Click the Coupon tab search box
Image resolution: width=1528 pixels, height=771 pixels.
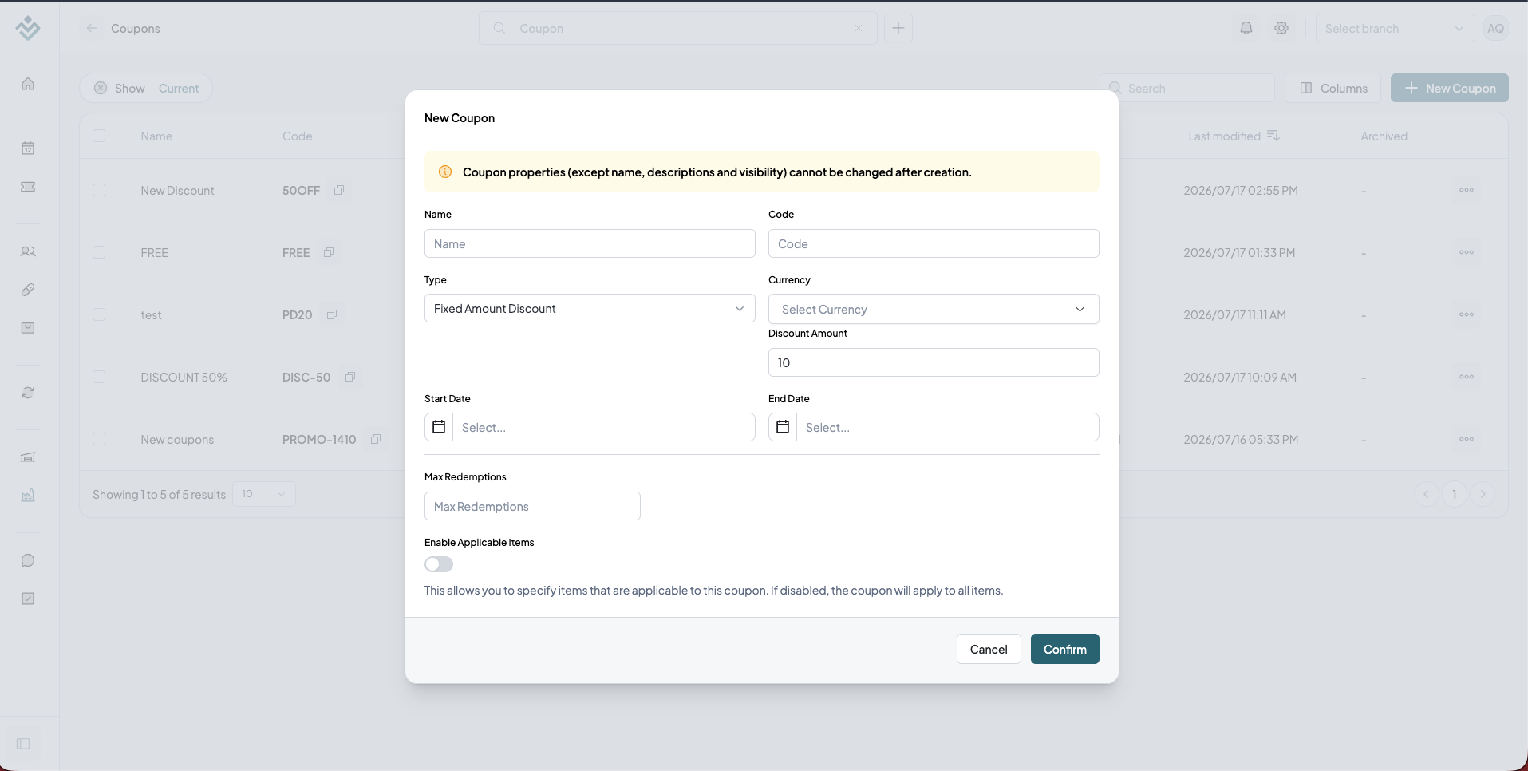click(x=678, y=28)
